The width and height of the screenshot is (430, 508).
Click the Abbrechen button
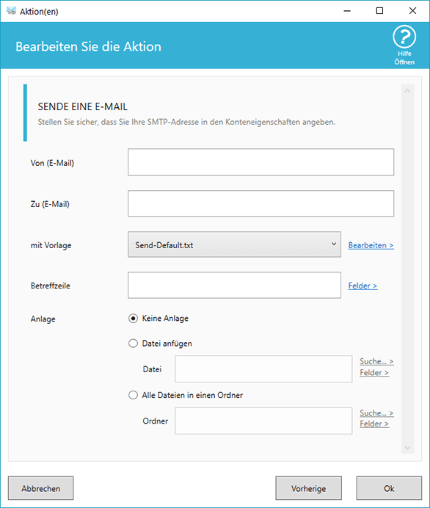tap(41, 488)
